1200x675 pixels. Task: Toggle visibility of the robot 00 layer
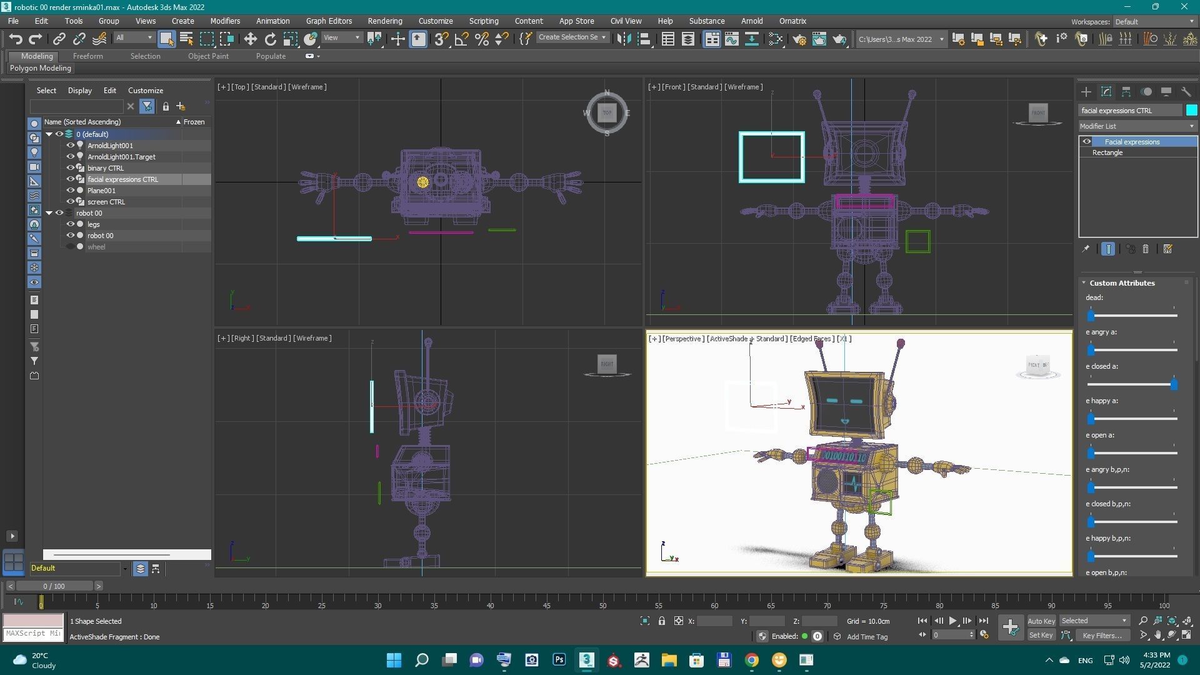click(59, 213)
